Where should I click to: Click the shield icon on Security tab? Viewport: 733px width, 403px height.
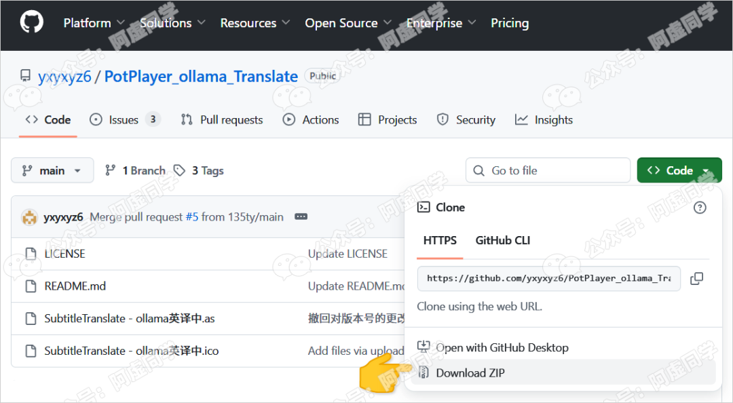[x=443, y=119]
